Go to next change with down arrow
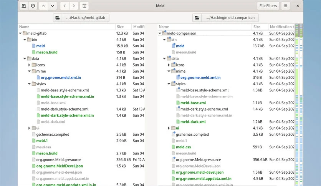Image resolution: width=321 pixels, height=186 pixels. (x=52, y=6)
